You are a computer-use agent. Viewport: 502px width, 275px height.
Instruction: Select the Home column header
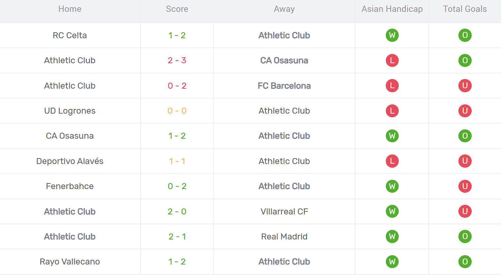[70, 9]
